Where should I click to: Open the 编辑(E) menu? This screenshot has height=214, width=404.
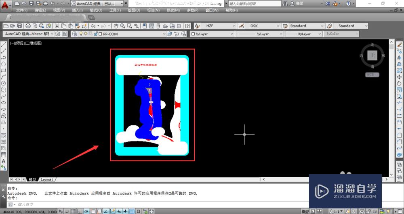pos(40,10)
